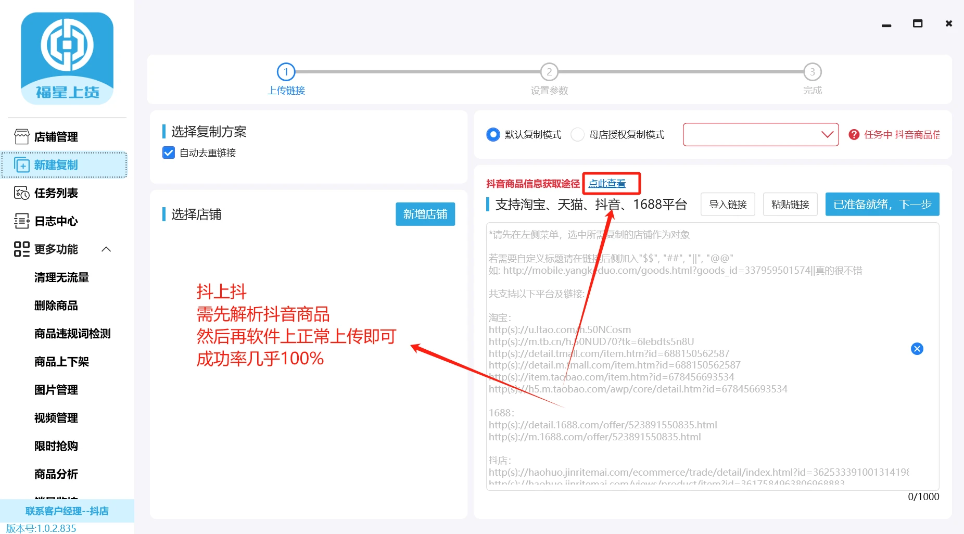964x534 pixels.
Task: Click step 3 circle 完成
Action: point(813,72)
